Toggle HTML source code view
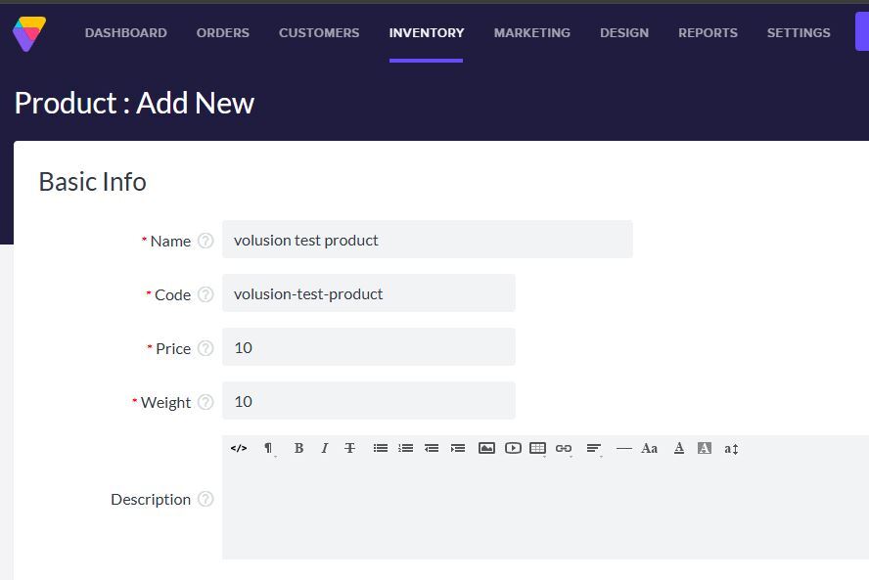Image resolution: width=869 pixels, height=580 pixels. click(x=239, y=448)
